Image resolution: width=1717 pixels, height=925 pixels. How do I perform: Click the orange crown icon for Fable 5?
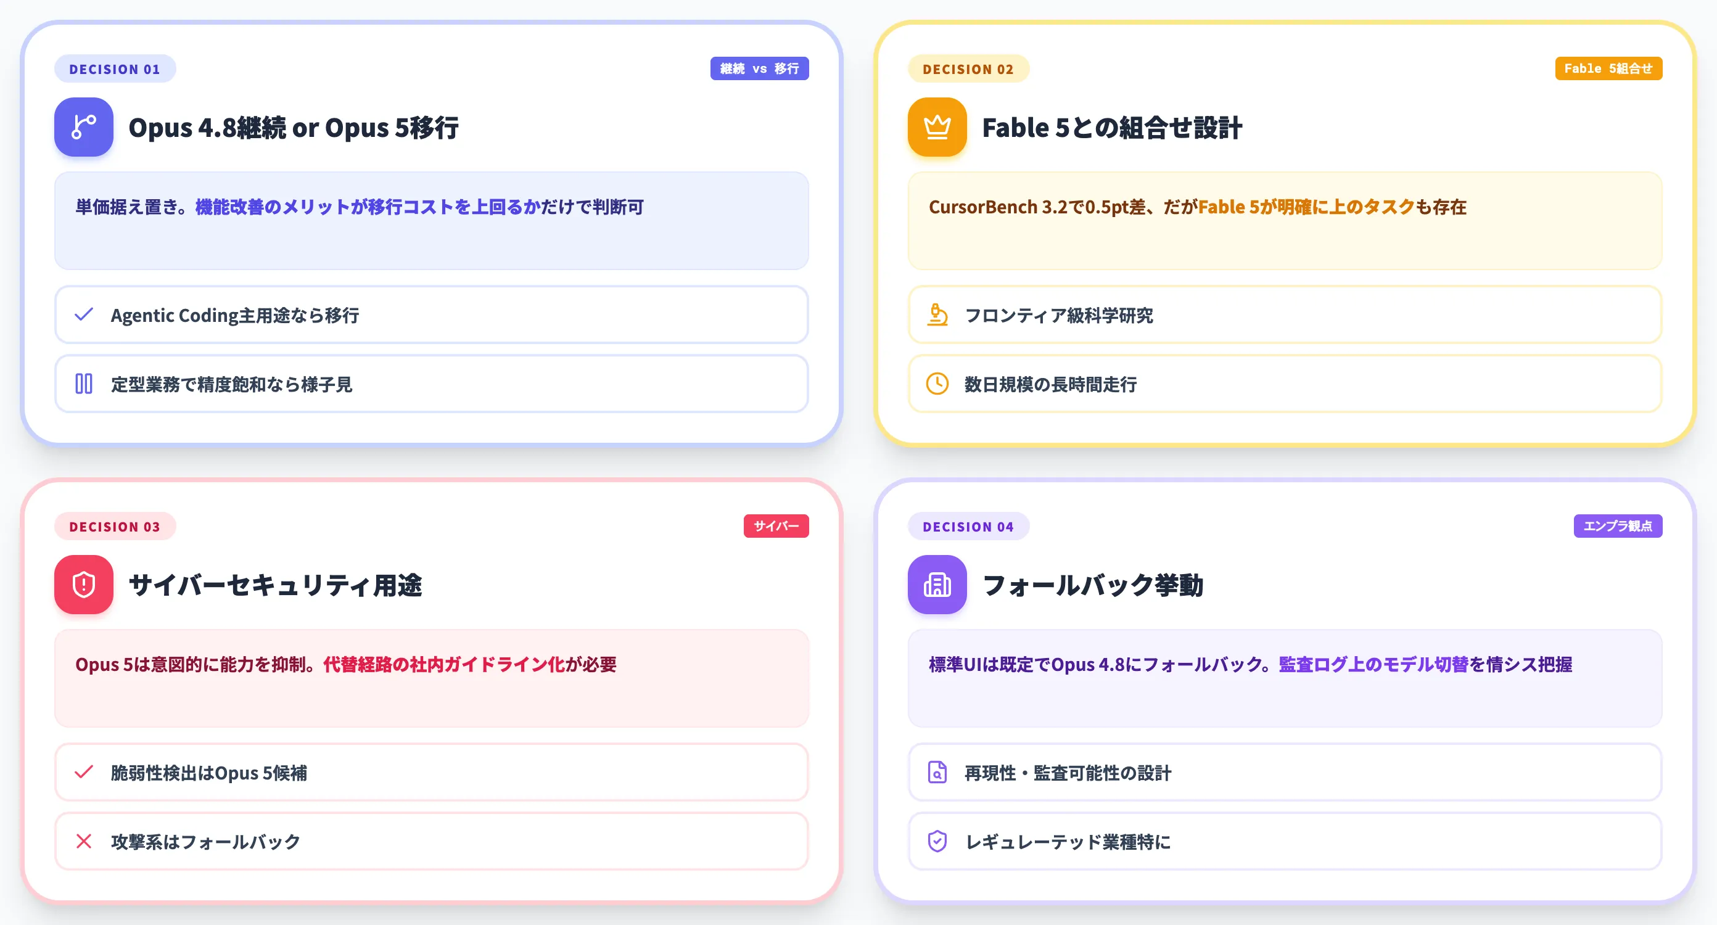point(936,126)
